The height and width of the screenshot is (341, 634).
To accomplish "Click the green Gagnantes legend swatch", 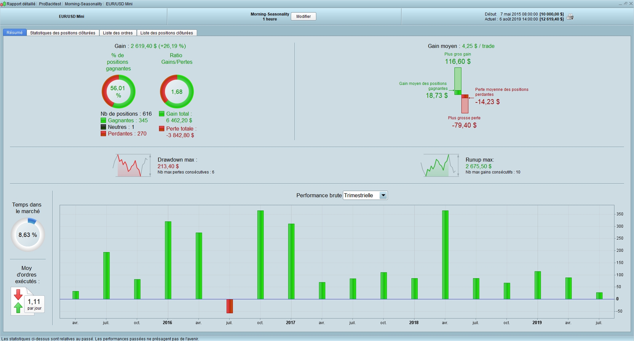I will click(x=103, y=121).
